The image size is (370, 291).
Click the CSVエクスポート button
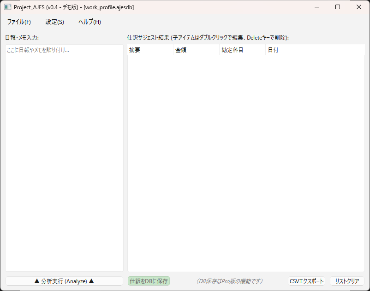click(307, 281)
